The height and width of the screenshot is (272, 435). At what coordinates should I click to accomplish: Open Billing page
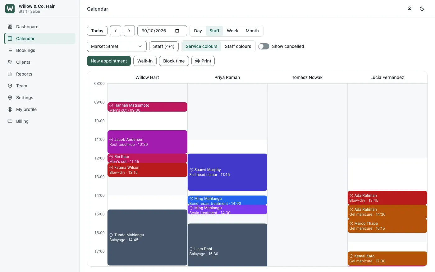point(40,121)
